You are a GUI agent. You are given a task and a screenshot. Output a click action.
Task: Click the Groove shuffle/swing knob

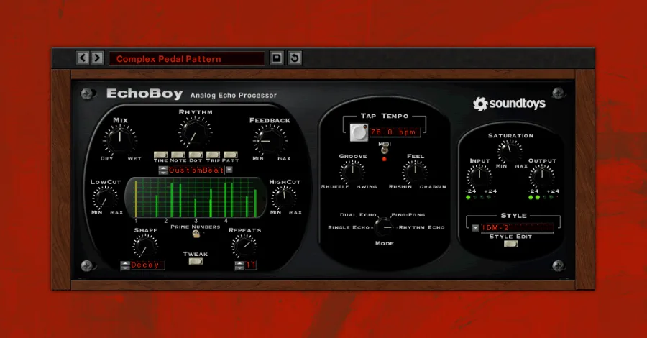[x=352, y=172]
